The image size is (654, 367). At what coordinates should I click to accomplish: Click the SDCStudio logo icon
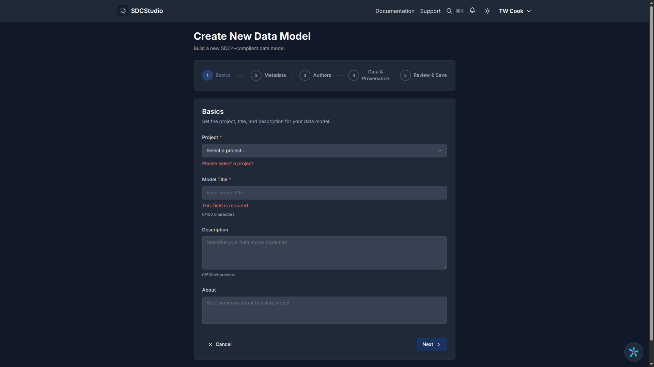pos(123,11)
